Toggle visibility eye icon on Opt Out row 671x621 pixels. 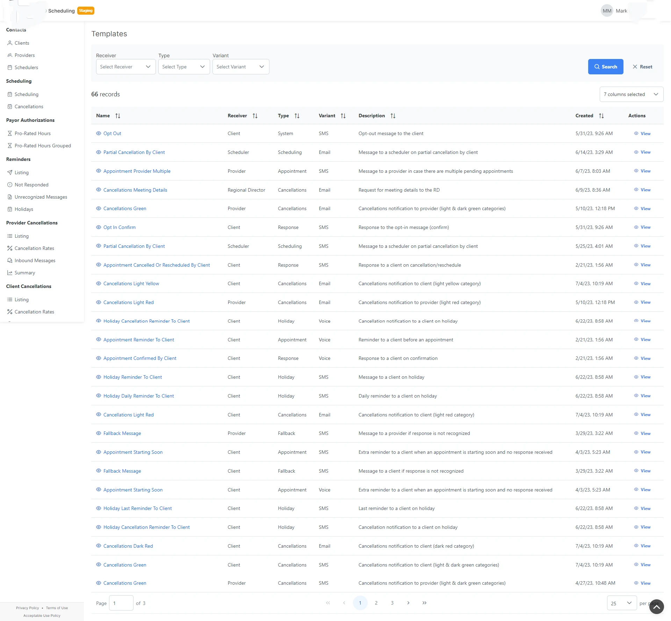tap(98, 133)
